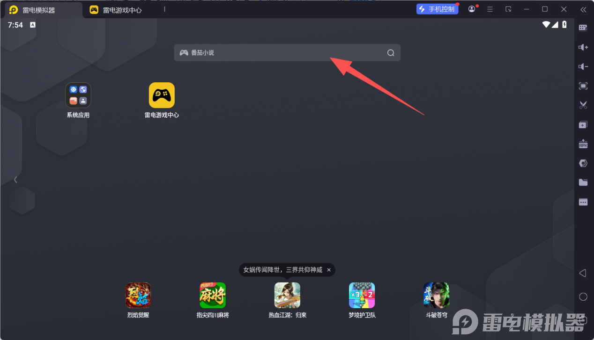The image size is (594, 340).
Task: Open the hexagon settings icon in sidebar
Action: (583, 163)
